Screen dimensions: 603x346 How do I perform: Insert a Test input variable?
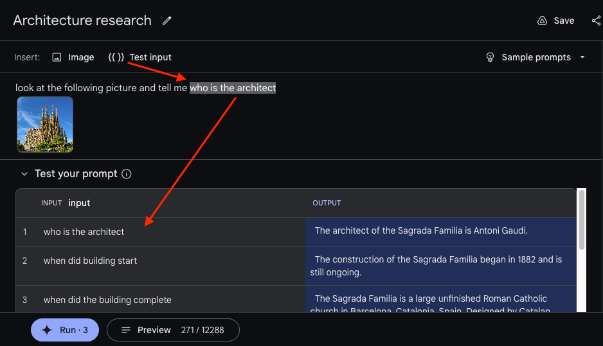pyautogui.click(x=140, y=57)
